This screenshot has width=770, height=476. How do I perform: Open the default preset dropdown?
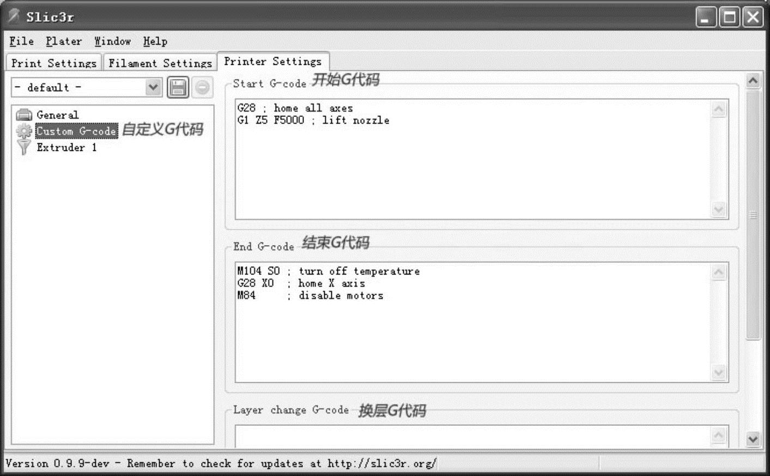pyautogui.click(x=153, y=87)
